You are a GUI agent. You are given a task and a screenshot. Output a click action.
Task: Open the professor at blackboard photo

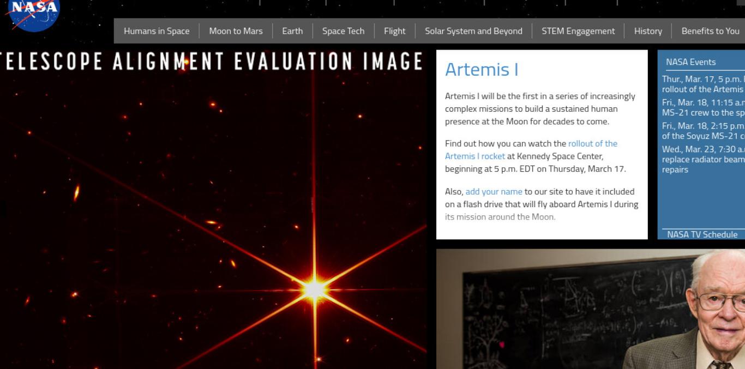click(x=591, y=309)
